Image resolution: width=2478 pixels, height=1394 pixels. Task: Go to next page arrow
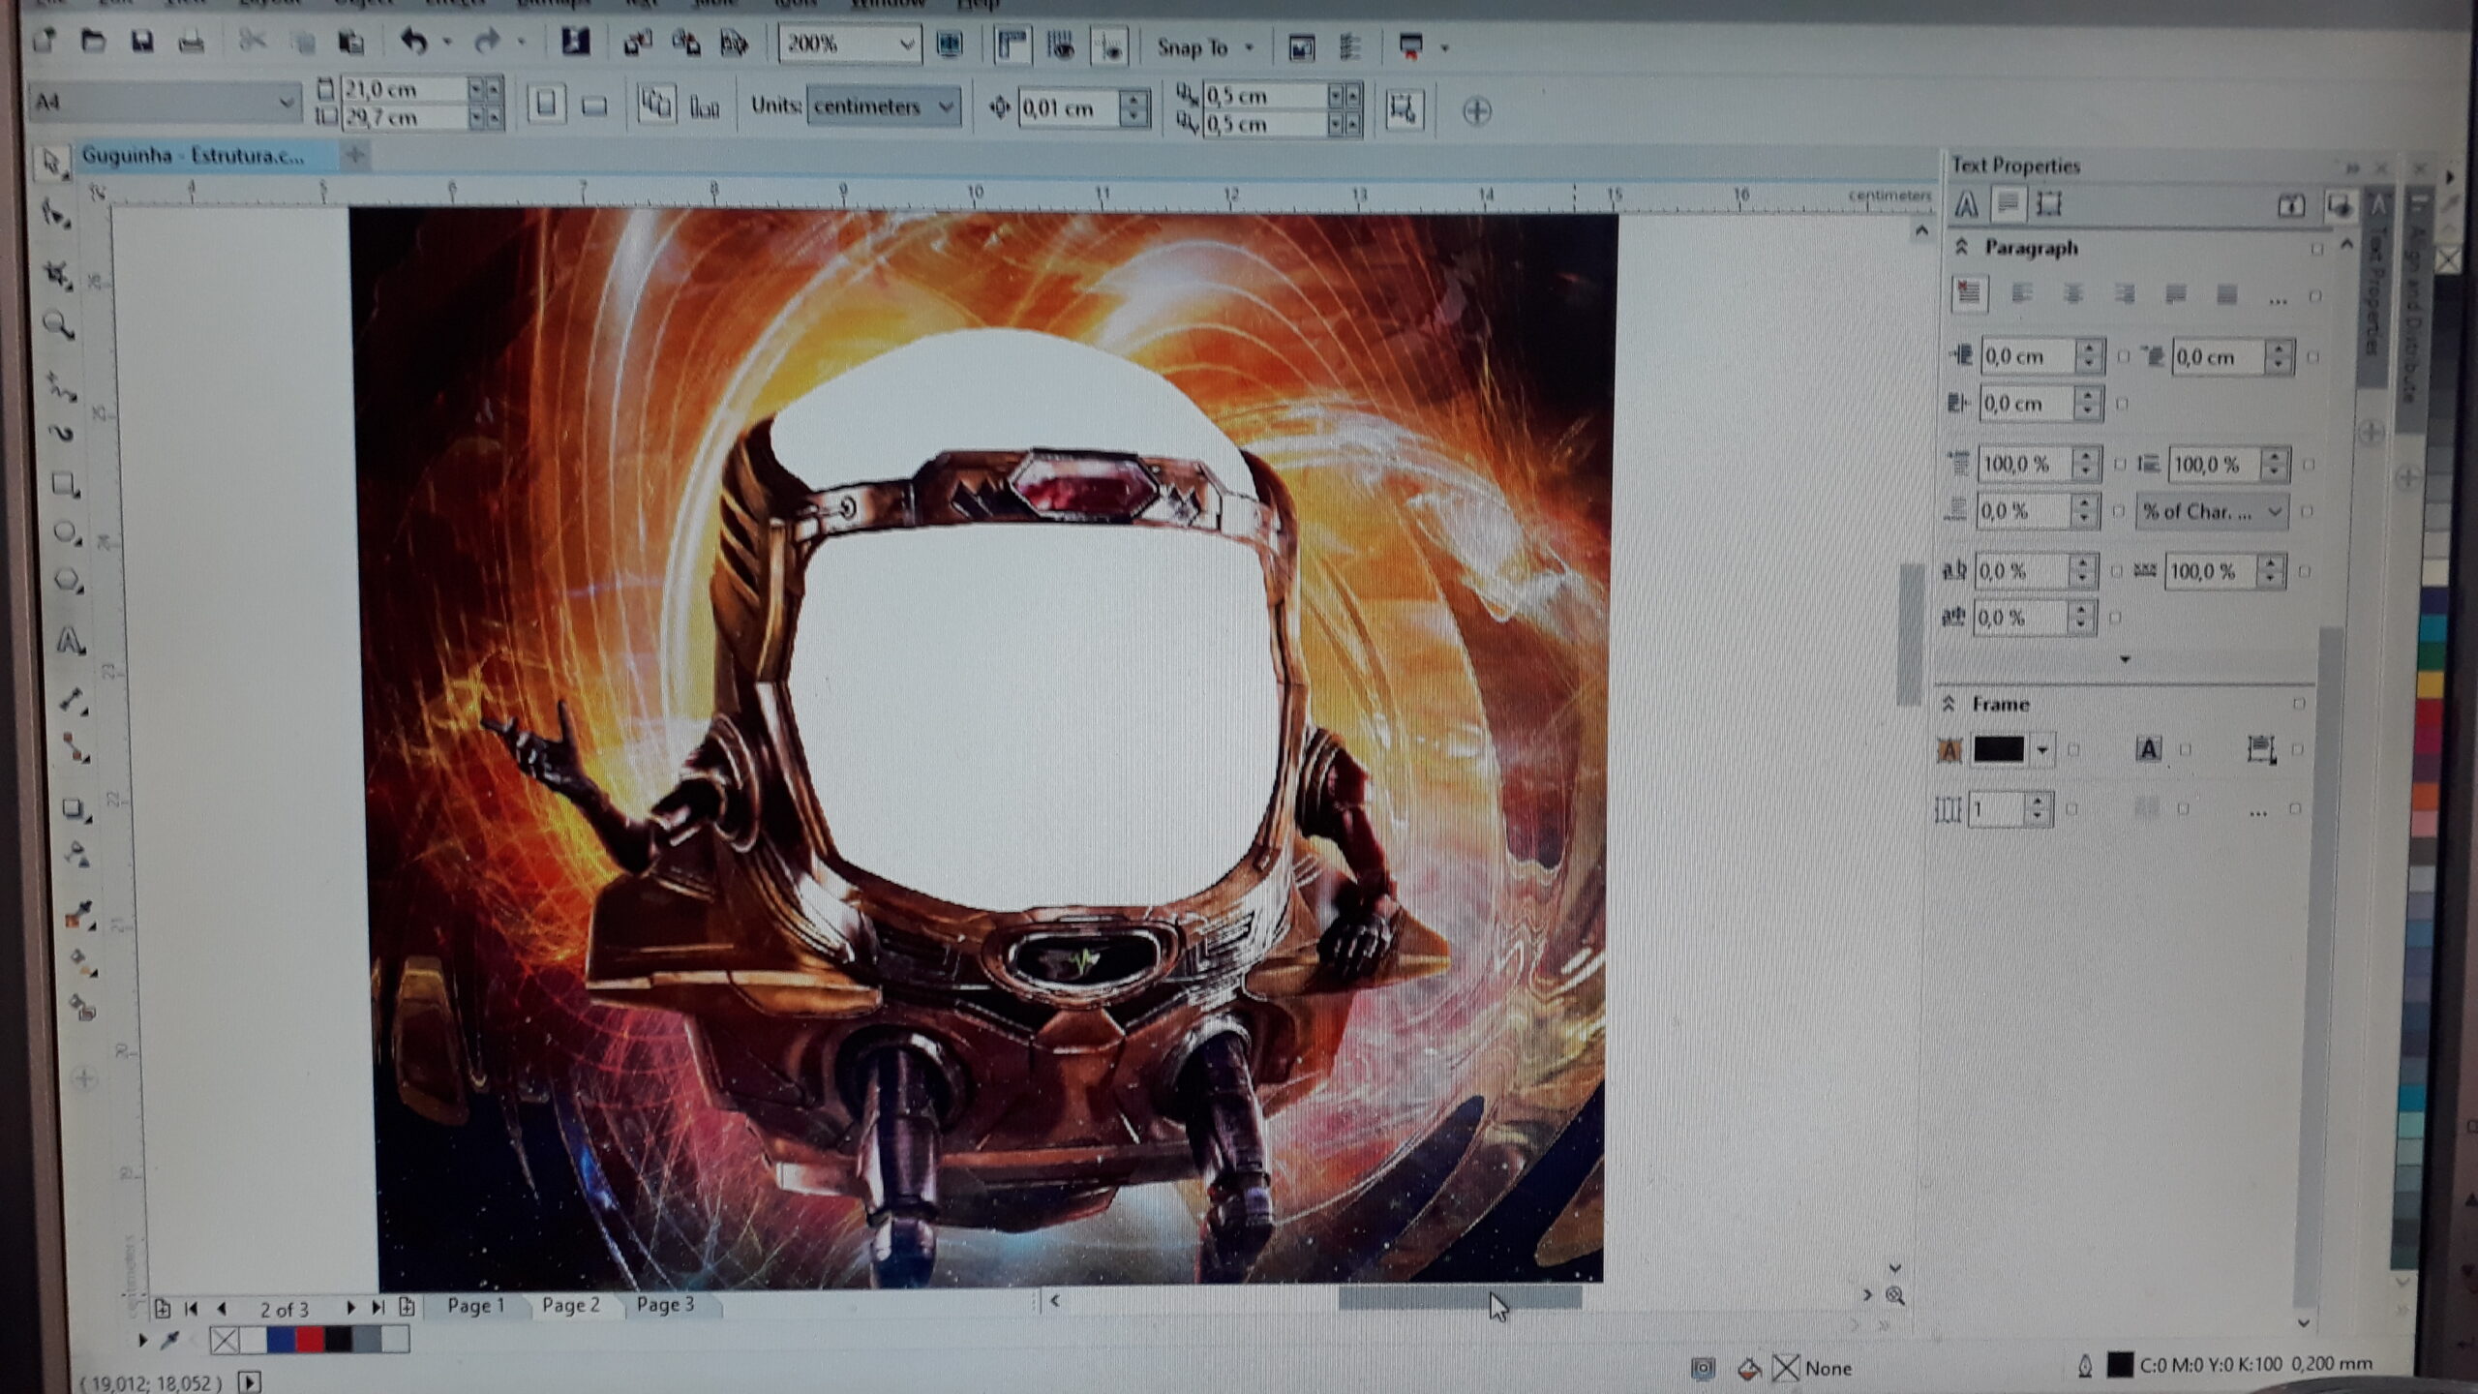[x=350, y=1308]
